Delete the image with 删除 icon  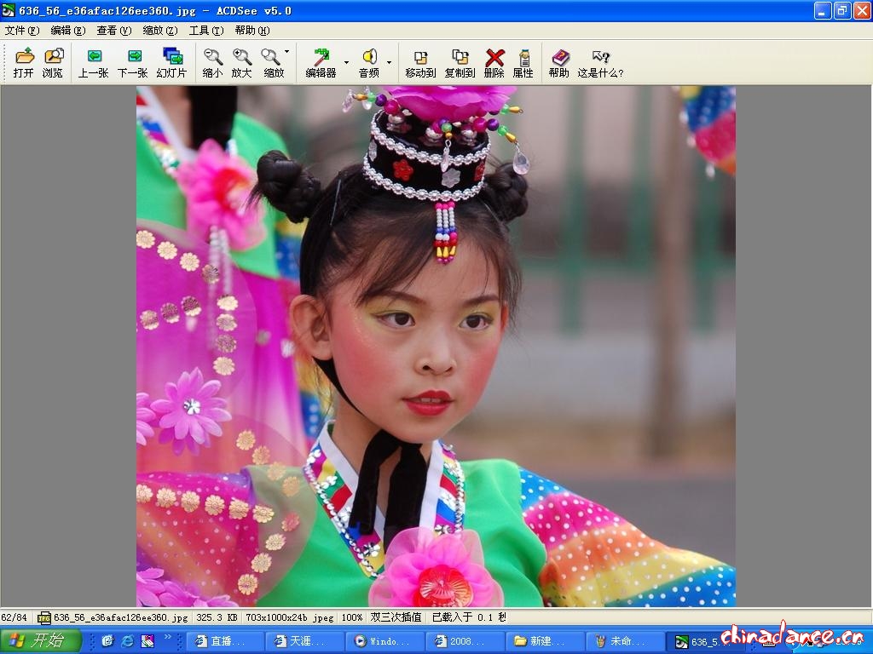(x=494, y=63)
